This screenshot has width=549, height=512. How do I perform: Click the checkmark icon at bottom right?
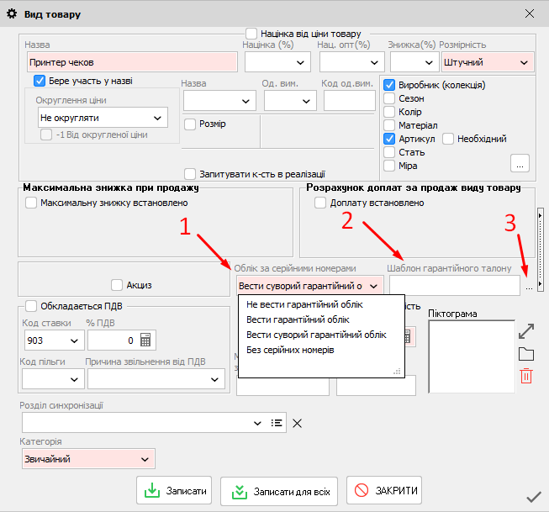coord(533,497)
